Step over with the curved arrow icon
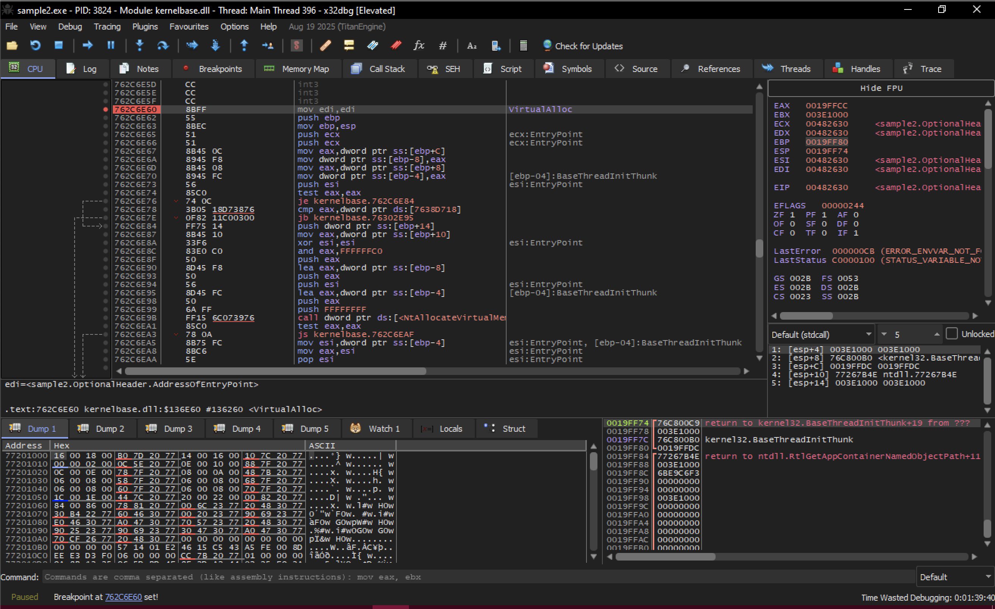 coord(163,45)
